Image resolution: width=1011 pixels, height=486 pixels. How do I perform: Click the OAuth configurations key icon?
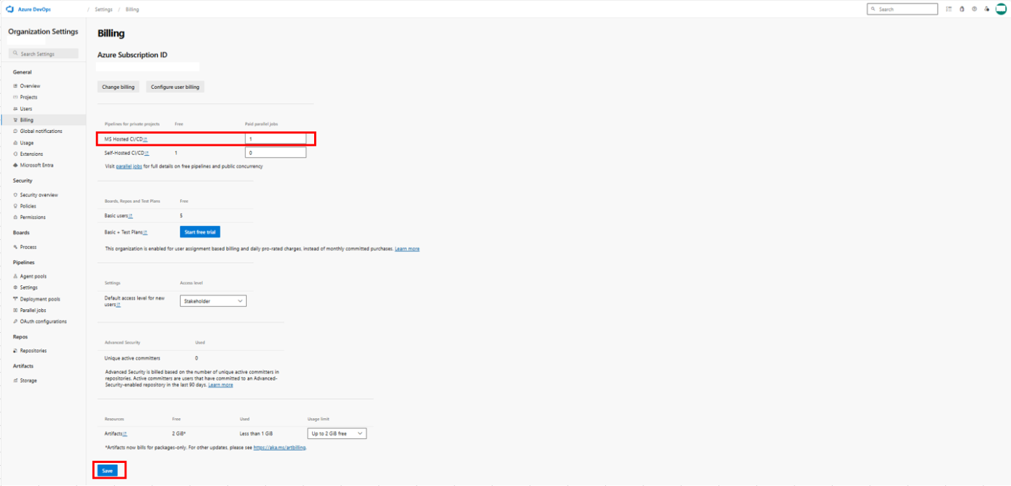coord(15,321)
